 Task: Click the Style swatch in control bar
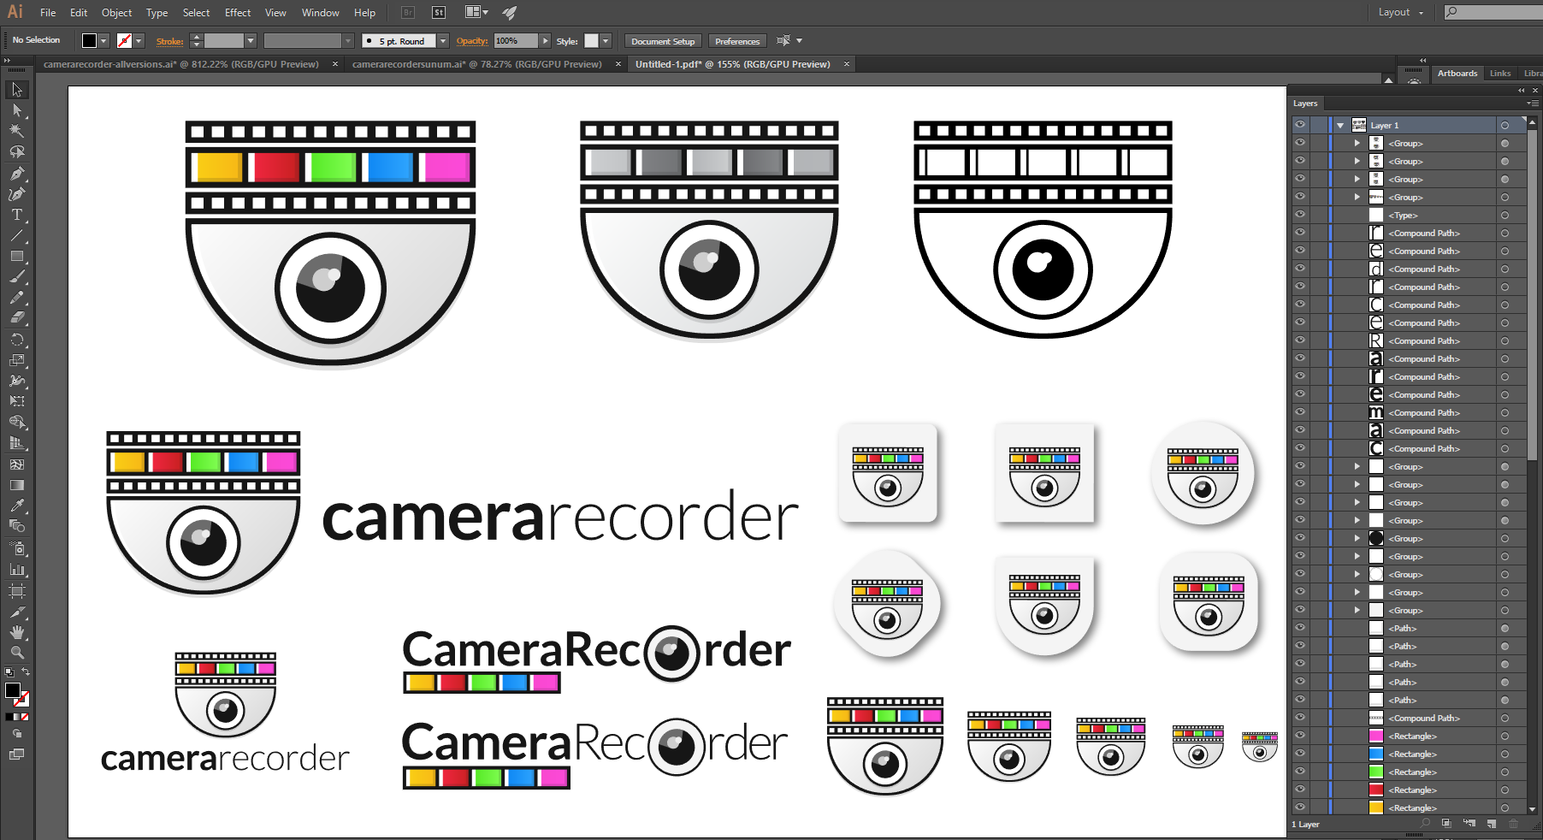point(591,40)
